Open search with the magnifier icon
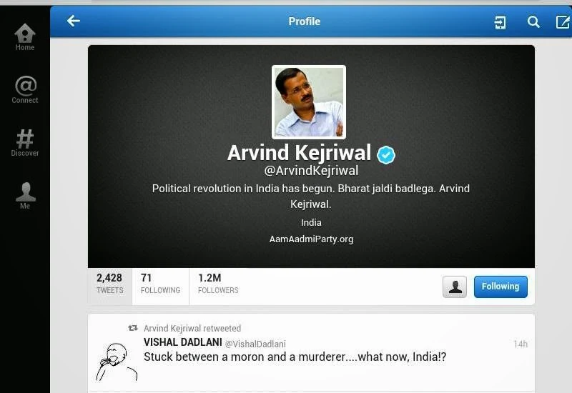The height and width of the screenshot is (393, 572). (533, 22)
